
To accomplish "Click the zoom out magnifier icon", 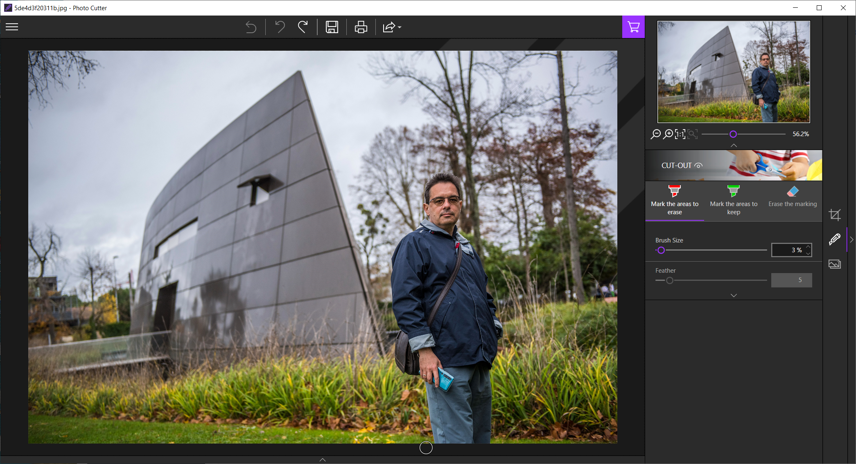I will tap(655, 134).
